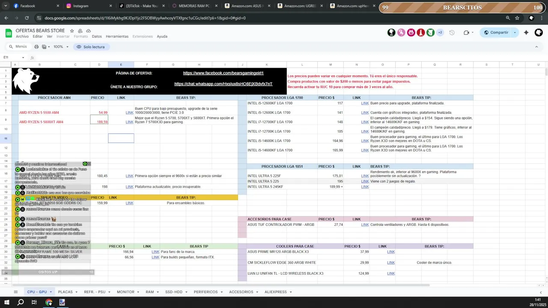Image resolution: width=548 pixels, height=308 pixels.
Task: Toggle the Solo lectura view-only chip
Action: [90, 47]
